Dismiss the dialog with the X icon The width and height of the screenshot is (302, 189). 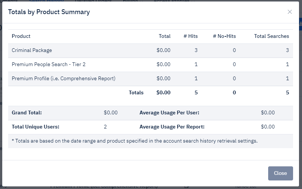pyautogui.click(x=290, y=12)
